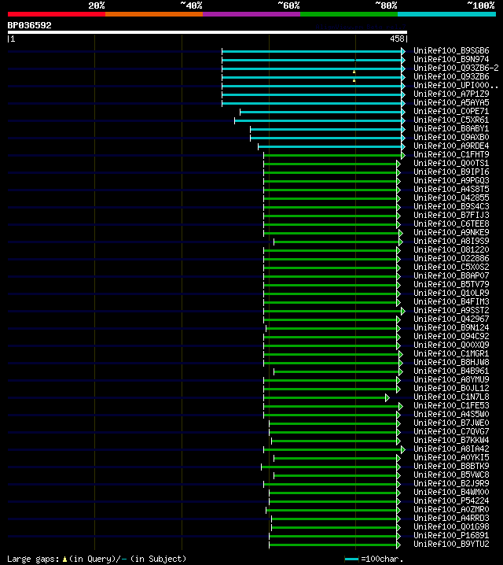Select the UniRef100_C5X0S2 label

click(x=451, y=267)
